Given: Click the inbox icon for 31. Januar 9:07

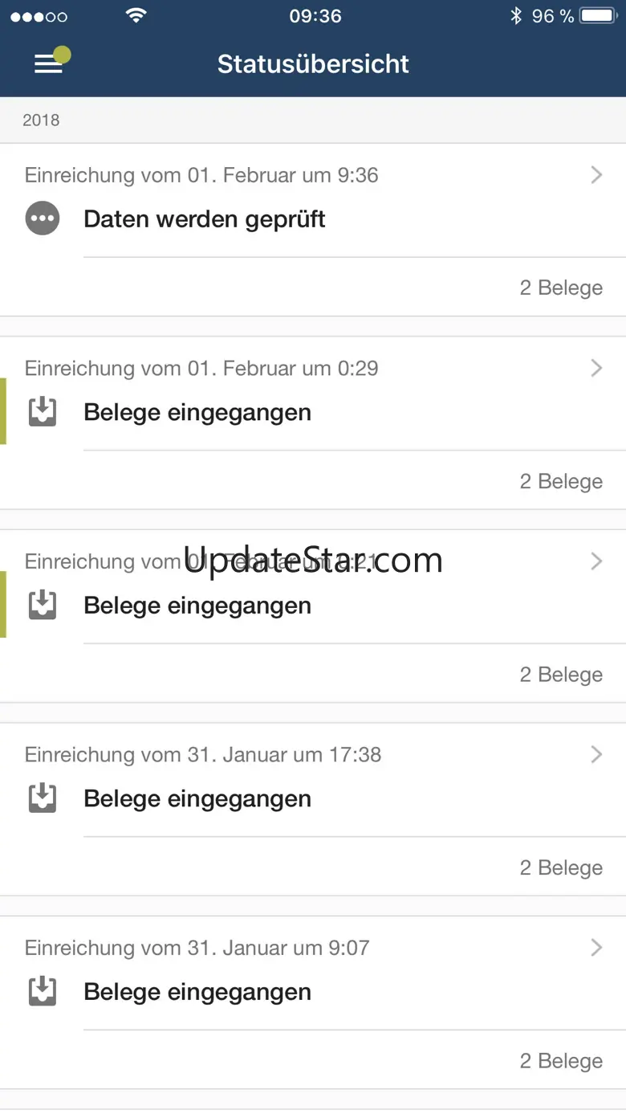Looking at the screenshot, I should [43, 992].
